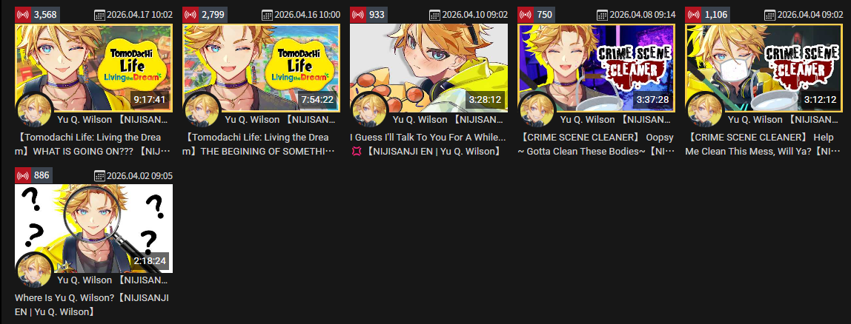Open the Tomodachi Life thumbnail with 9:17:41 duration

(94, 68)
